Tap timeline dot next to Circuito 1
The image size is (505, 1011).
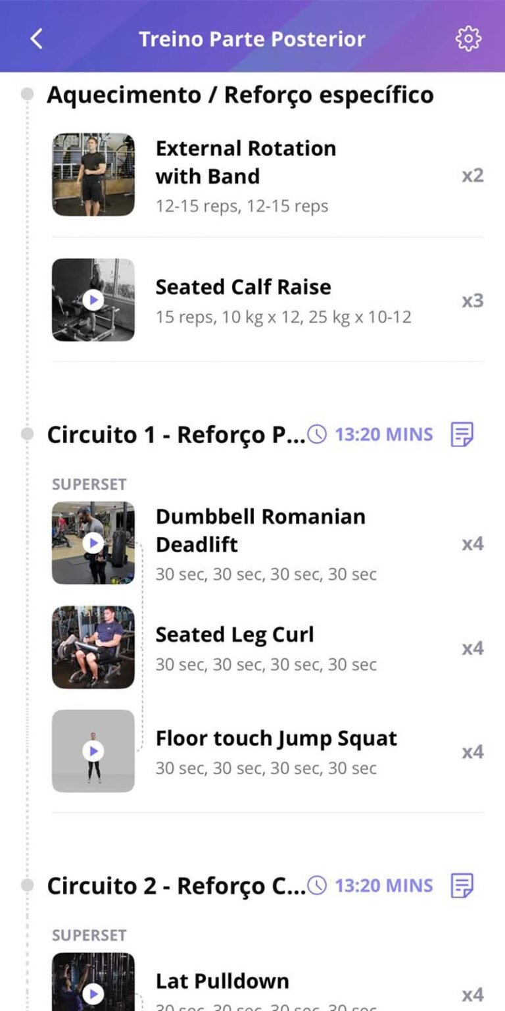pos(27,434)
